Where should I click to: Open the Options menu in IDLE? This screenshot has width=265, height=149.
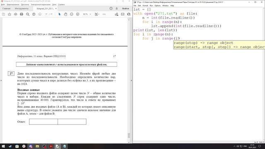click(x=157, y=6)
